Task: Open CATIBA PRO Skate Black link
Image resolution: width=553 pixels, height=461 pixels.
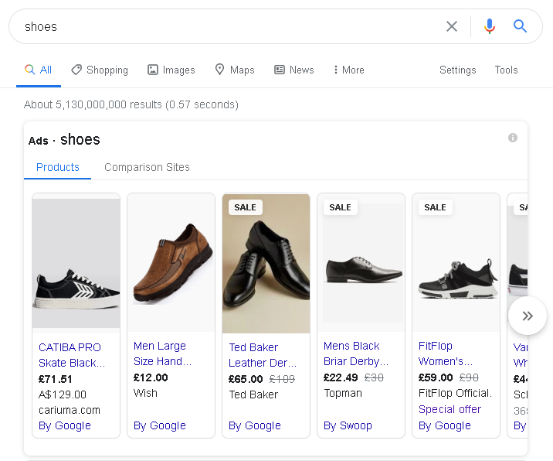Action: tap(72, 355)
